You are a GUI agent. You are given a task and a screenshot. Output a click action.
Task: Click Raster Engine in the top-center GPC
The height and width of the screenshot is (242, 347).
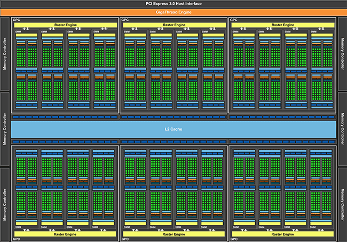tap(173, 25)
